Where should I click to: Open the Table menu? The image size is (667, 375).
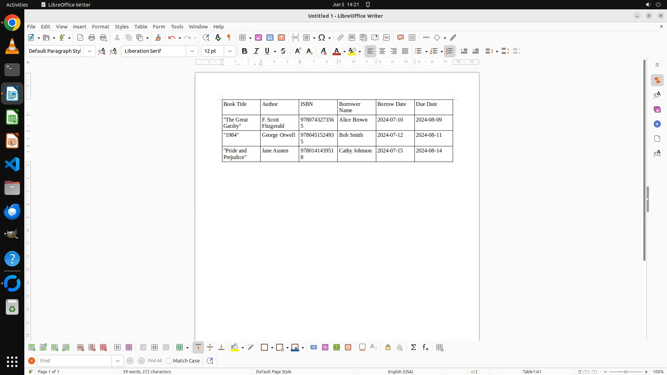141,27
